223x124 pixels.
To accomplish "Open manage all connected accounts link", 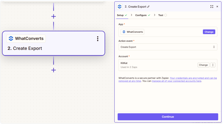I will (x=177, y=81).
